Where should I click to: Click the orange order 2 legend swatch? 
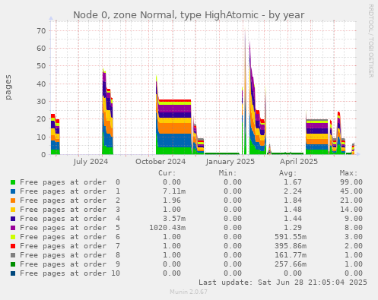click(x=13, y=201)
